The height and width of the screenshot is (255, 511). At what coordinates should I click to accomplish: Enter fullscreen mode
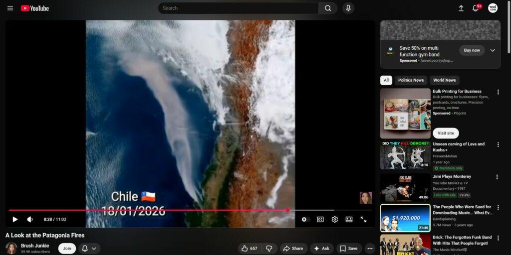363,219
